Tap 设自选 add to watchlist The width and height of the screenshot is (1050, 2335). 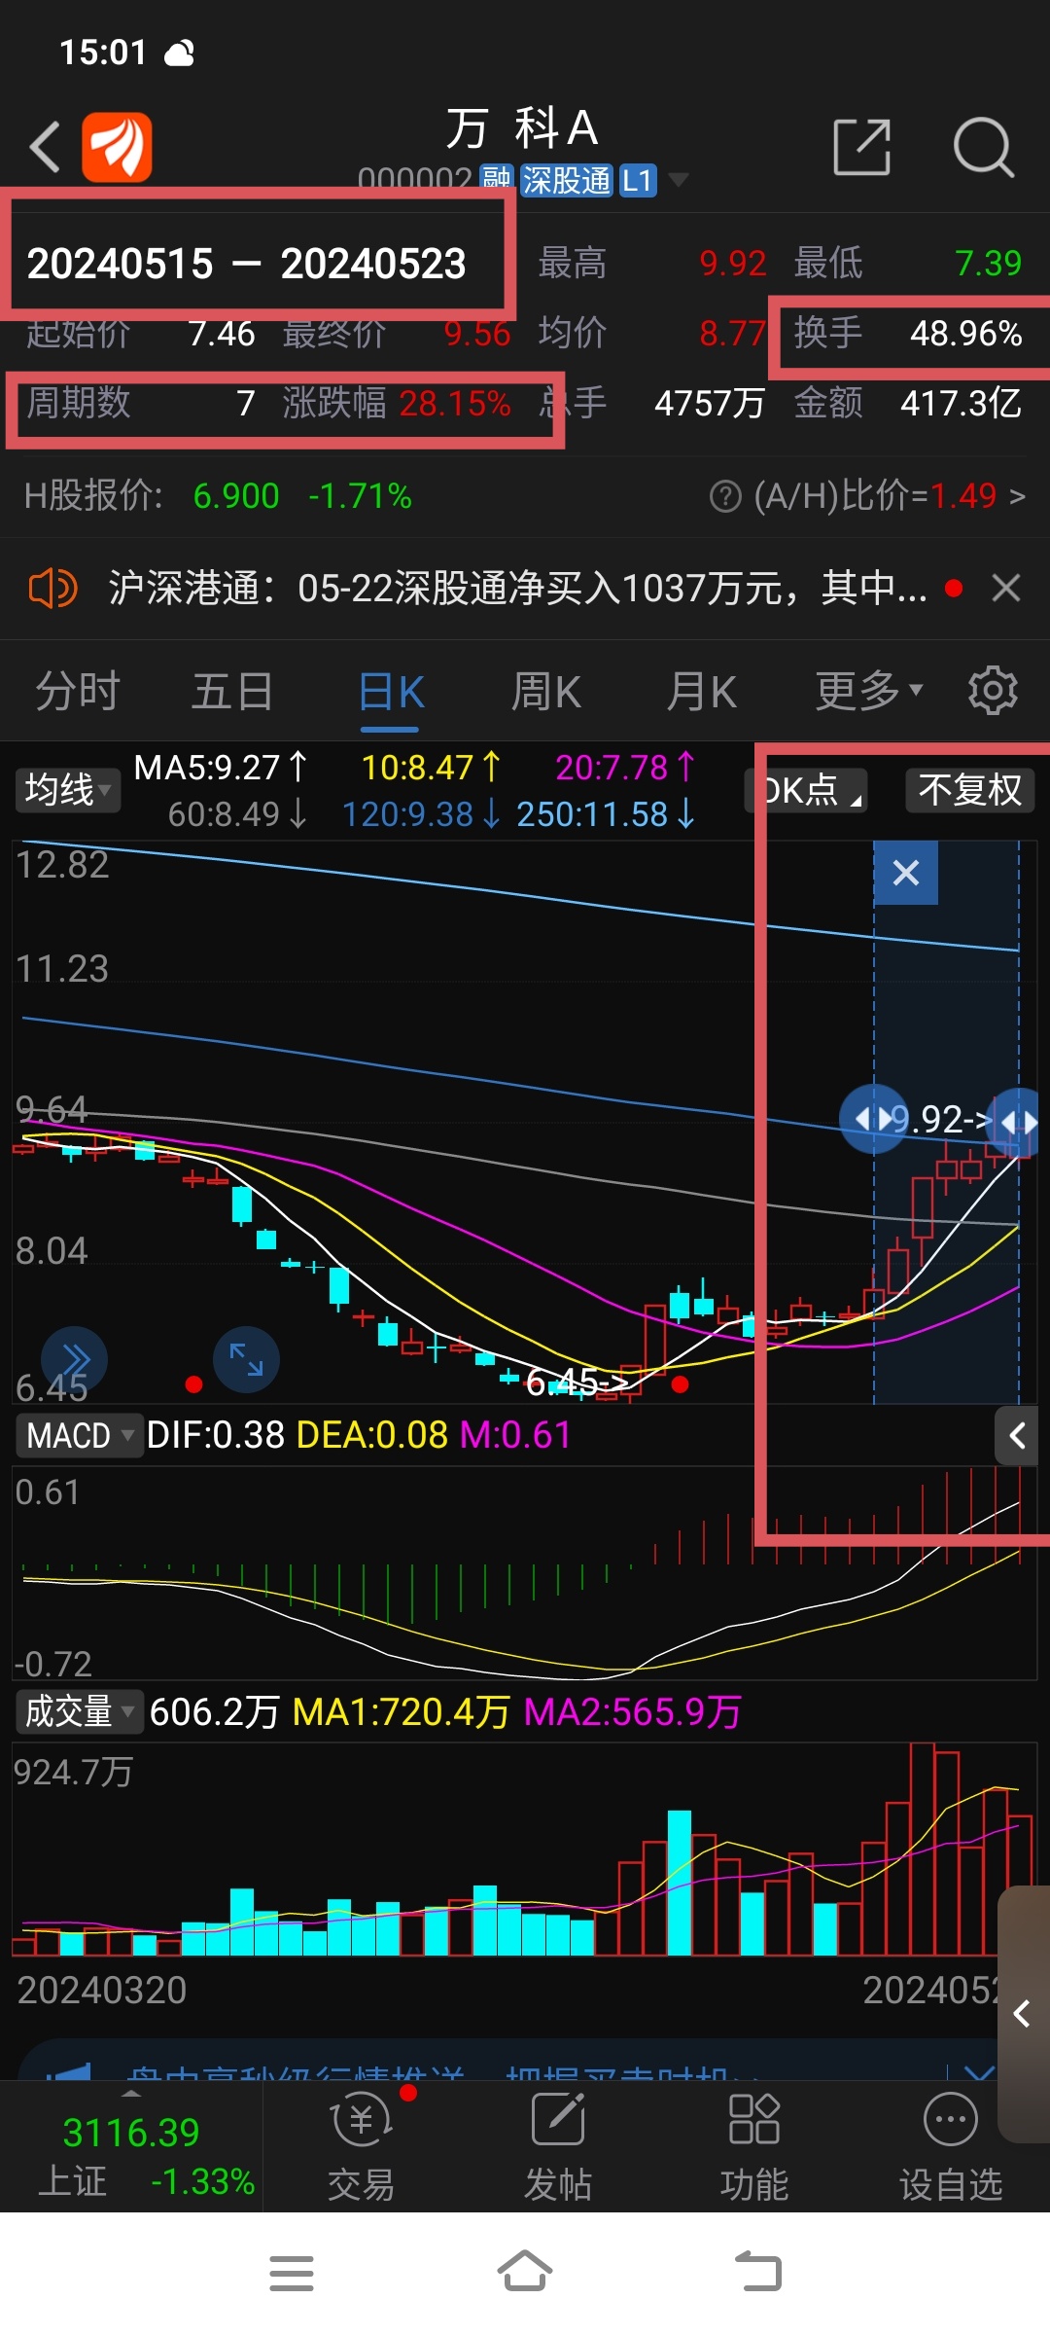(x=951, y=2149)
